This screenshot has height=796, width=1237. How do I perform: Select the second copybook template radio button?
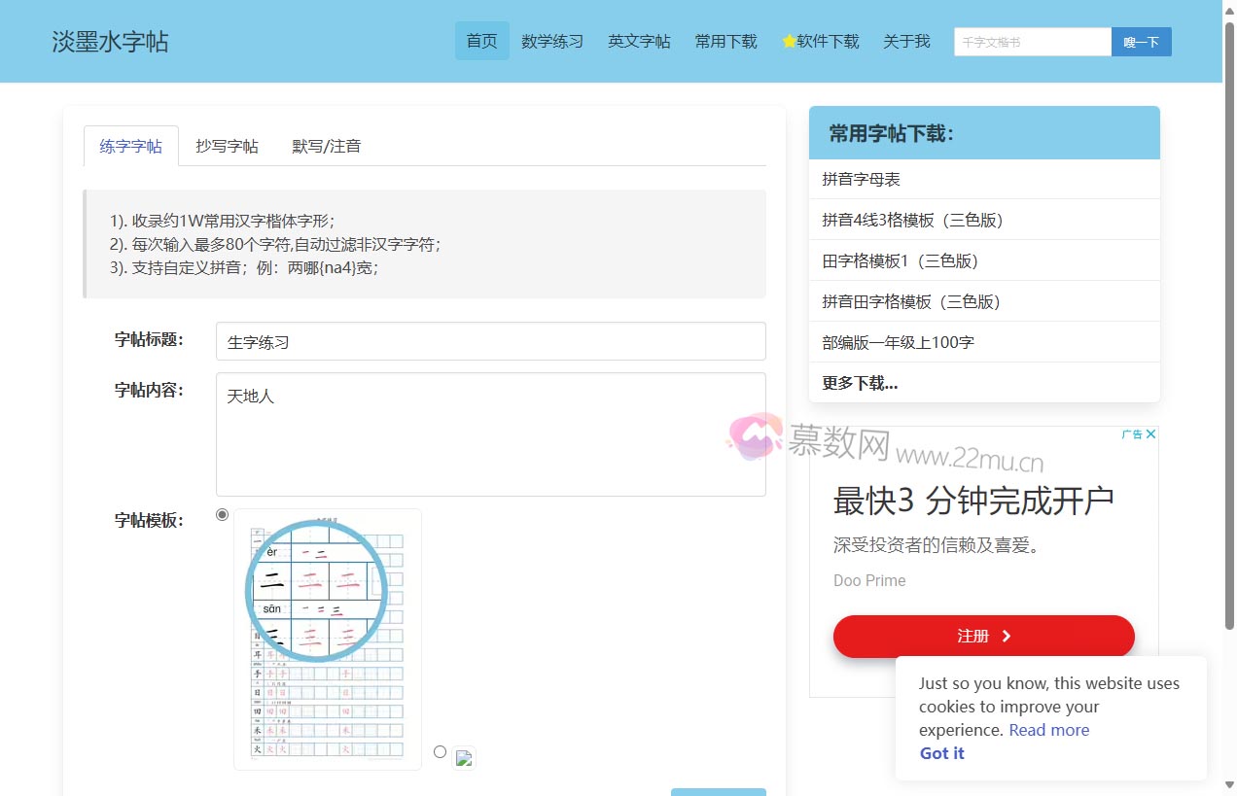pyautogui.click(x=440, y=751)
